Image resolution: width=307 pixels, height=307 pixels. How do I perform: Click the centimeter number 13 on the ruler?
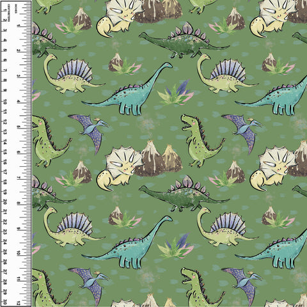point(5,132)
